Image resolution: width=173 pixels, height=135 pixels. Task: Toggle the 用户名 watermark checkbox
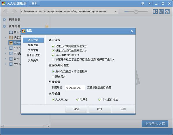point(78,100)
